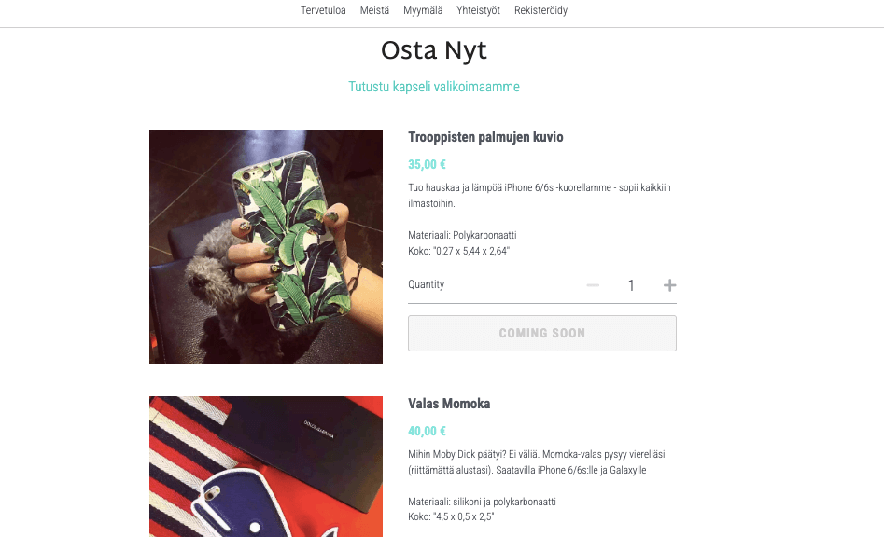This screenshot has height=537, width=884.
Task: Follow the Tutustu kapseli valikoimaamme link
Action: coord(434,87)
